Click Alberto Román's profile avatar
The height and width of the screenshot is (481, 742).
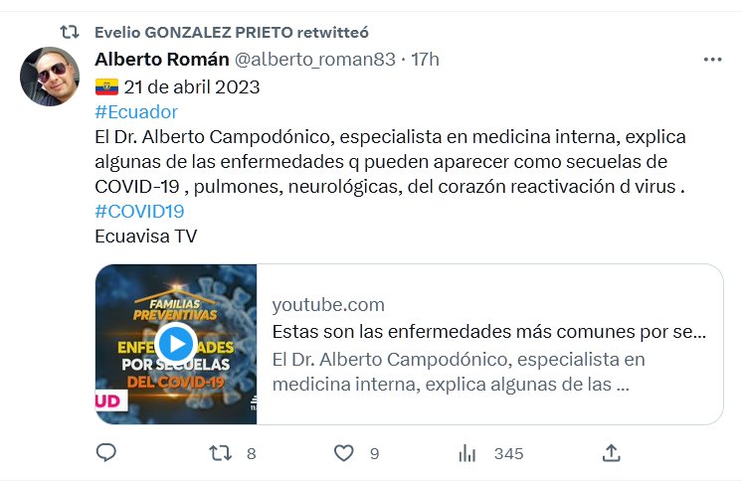[x=50, y=76]
